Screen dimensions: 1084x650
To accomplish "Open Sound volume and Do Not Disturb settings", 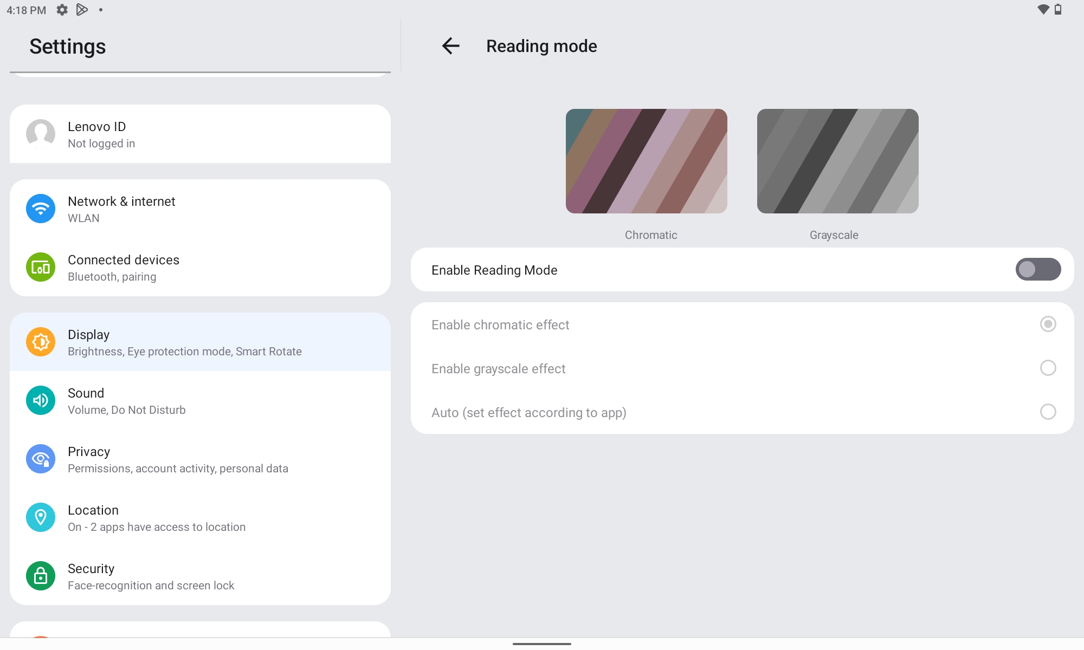I will coord(200,400).
